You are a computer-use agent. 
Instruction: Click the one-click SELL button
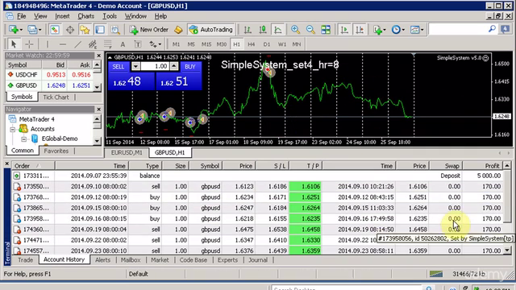(119, 66)
